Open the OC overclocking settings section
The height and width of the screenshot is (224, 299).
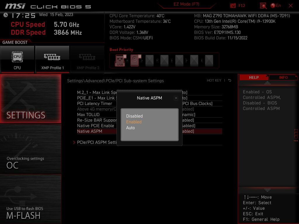[x=30, y=149]
